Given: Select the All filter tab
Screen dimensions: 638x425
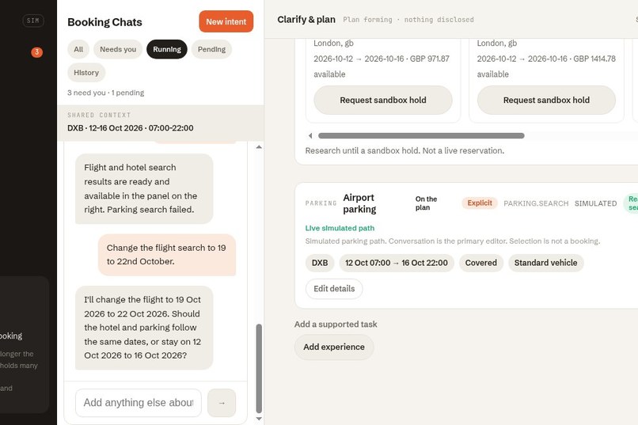Looking at the screenshot, I should [x=78, y=49].
